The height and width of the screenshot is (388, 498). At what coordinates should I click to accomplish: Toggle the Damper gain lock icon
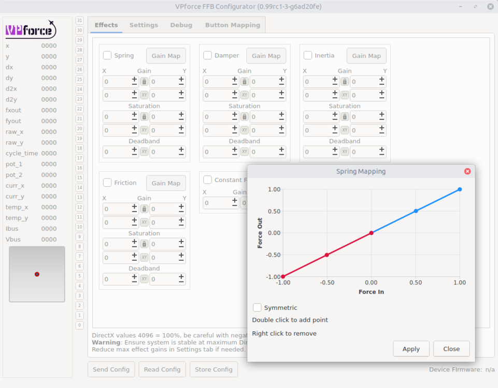pyautogui.click(x=245, y=81)
